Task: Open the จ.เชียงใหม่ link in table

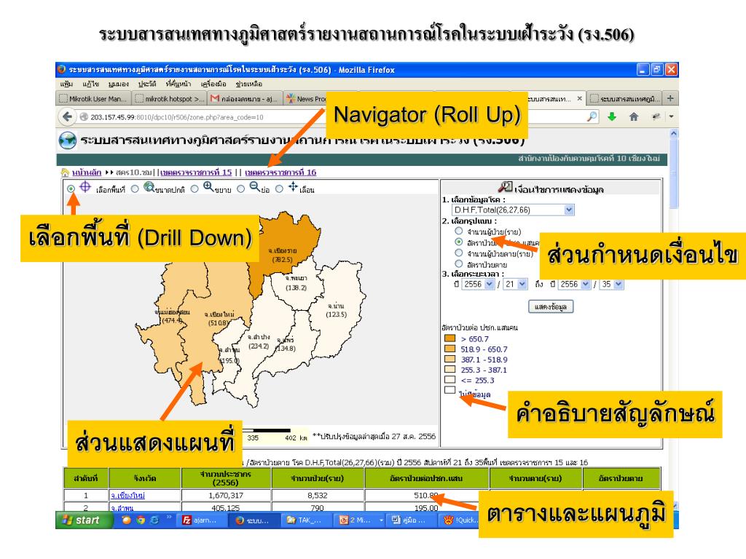Action: pos(127,495)
